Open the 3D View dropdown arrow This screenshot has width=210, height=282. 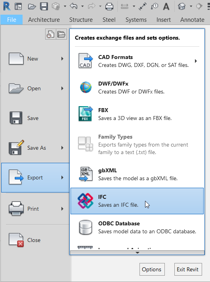[191, 6]
